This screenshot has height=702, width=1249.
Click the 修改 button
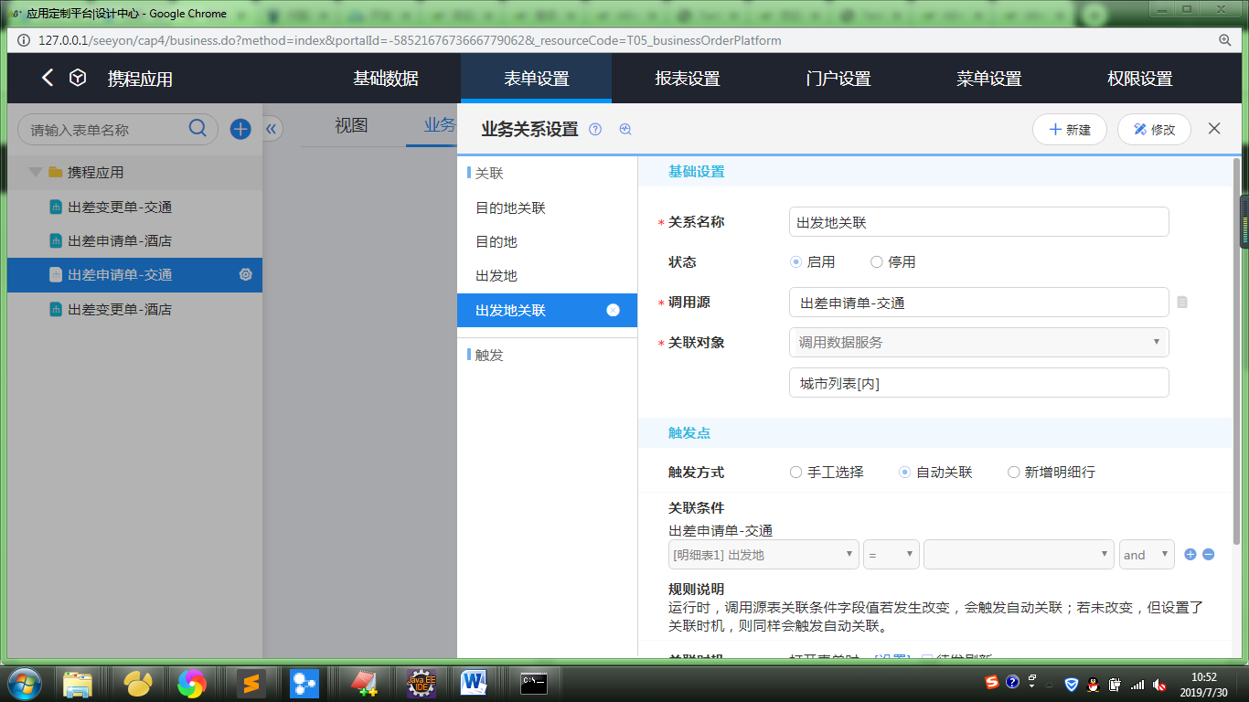1153,130
